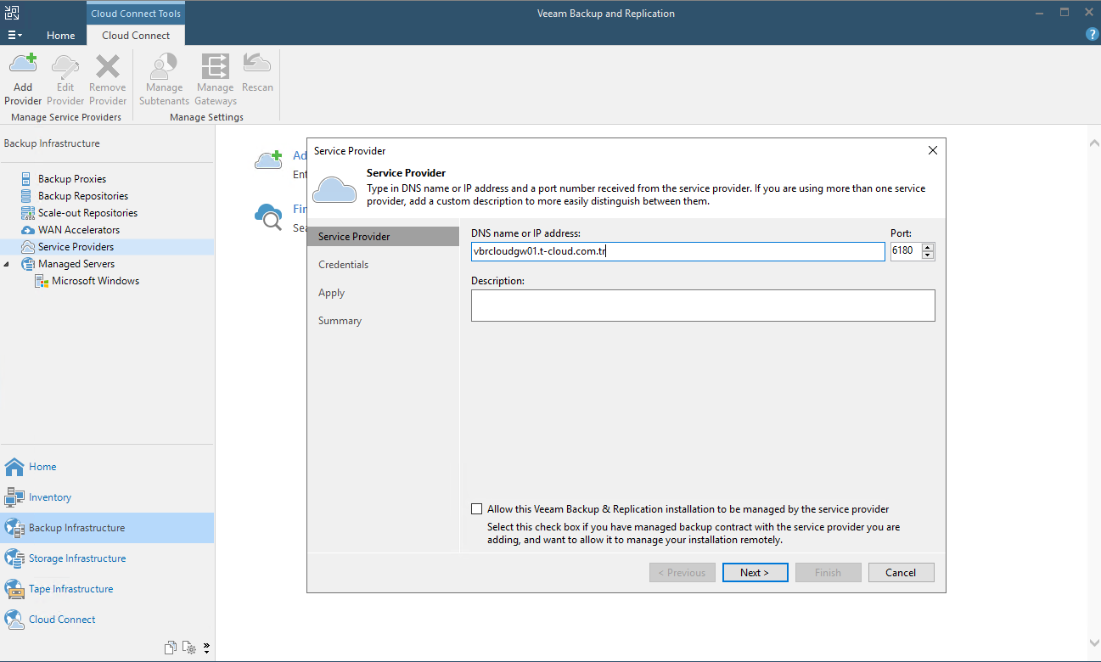Click the main pane scrollbar down arrow
The height and width of the screenshot is (662, 1101).
point(1093,642)
